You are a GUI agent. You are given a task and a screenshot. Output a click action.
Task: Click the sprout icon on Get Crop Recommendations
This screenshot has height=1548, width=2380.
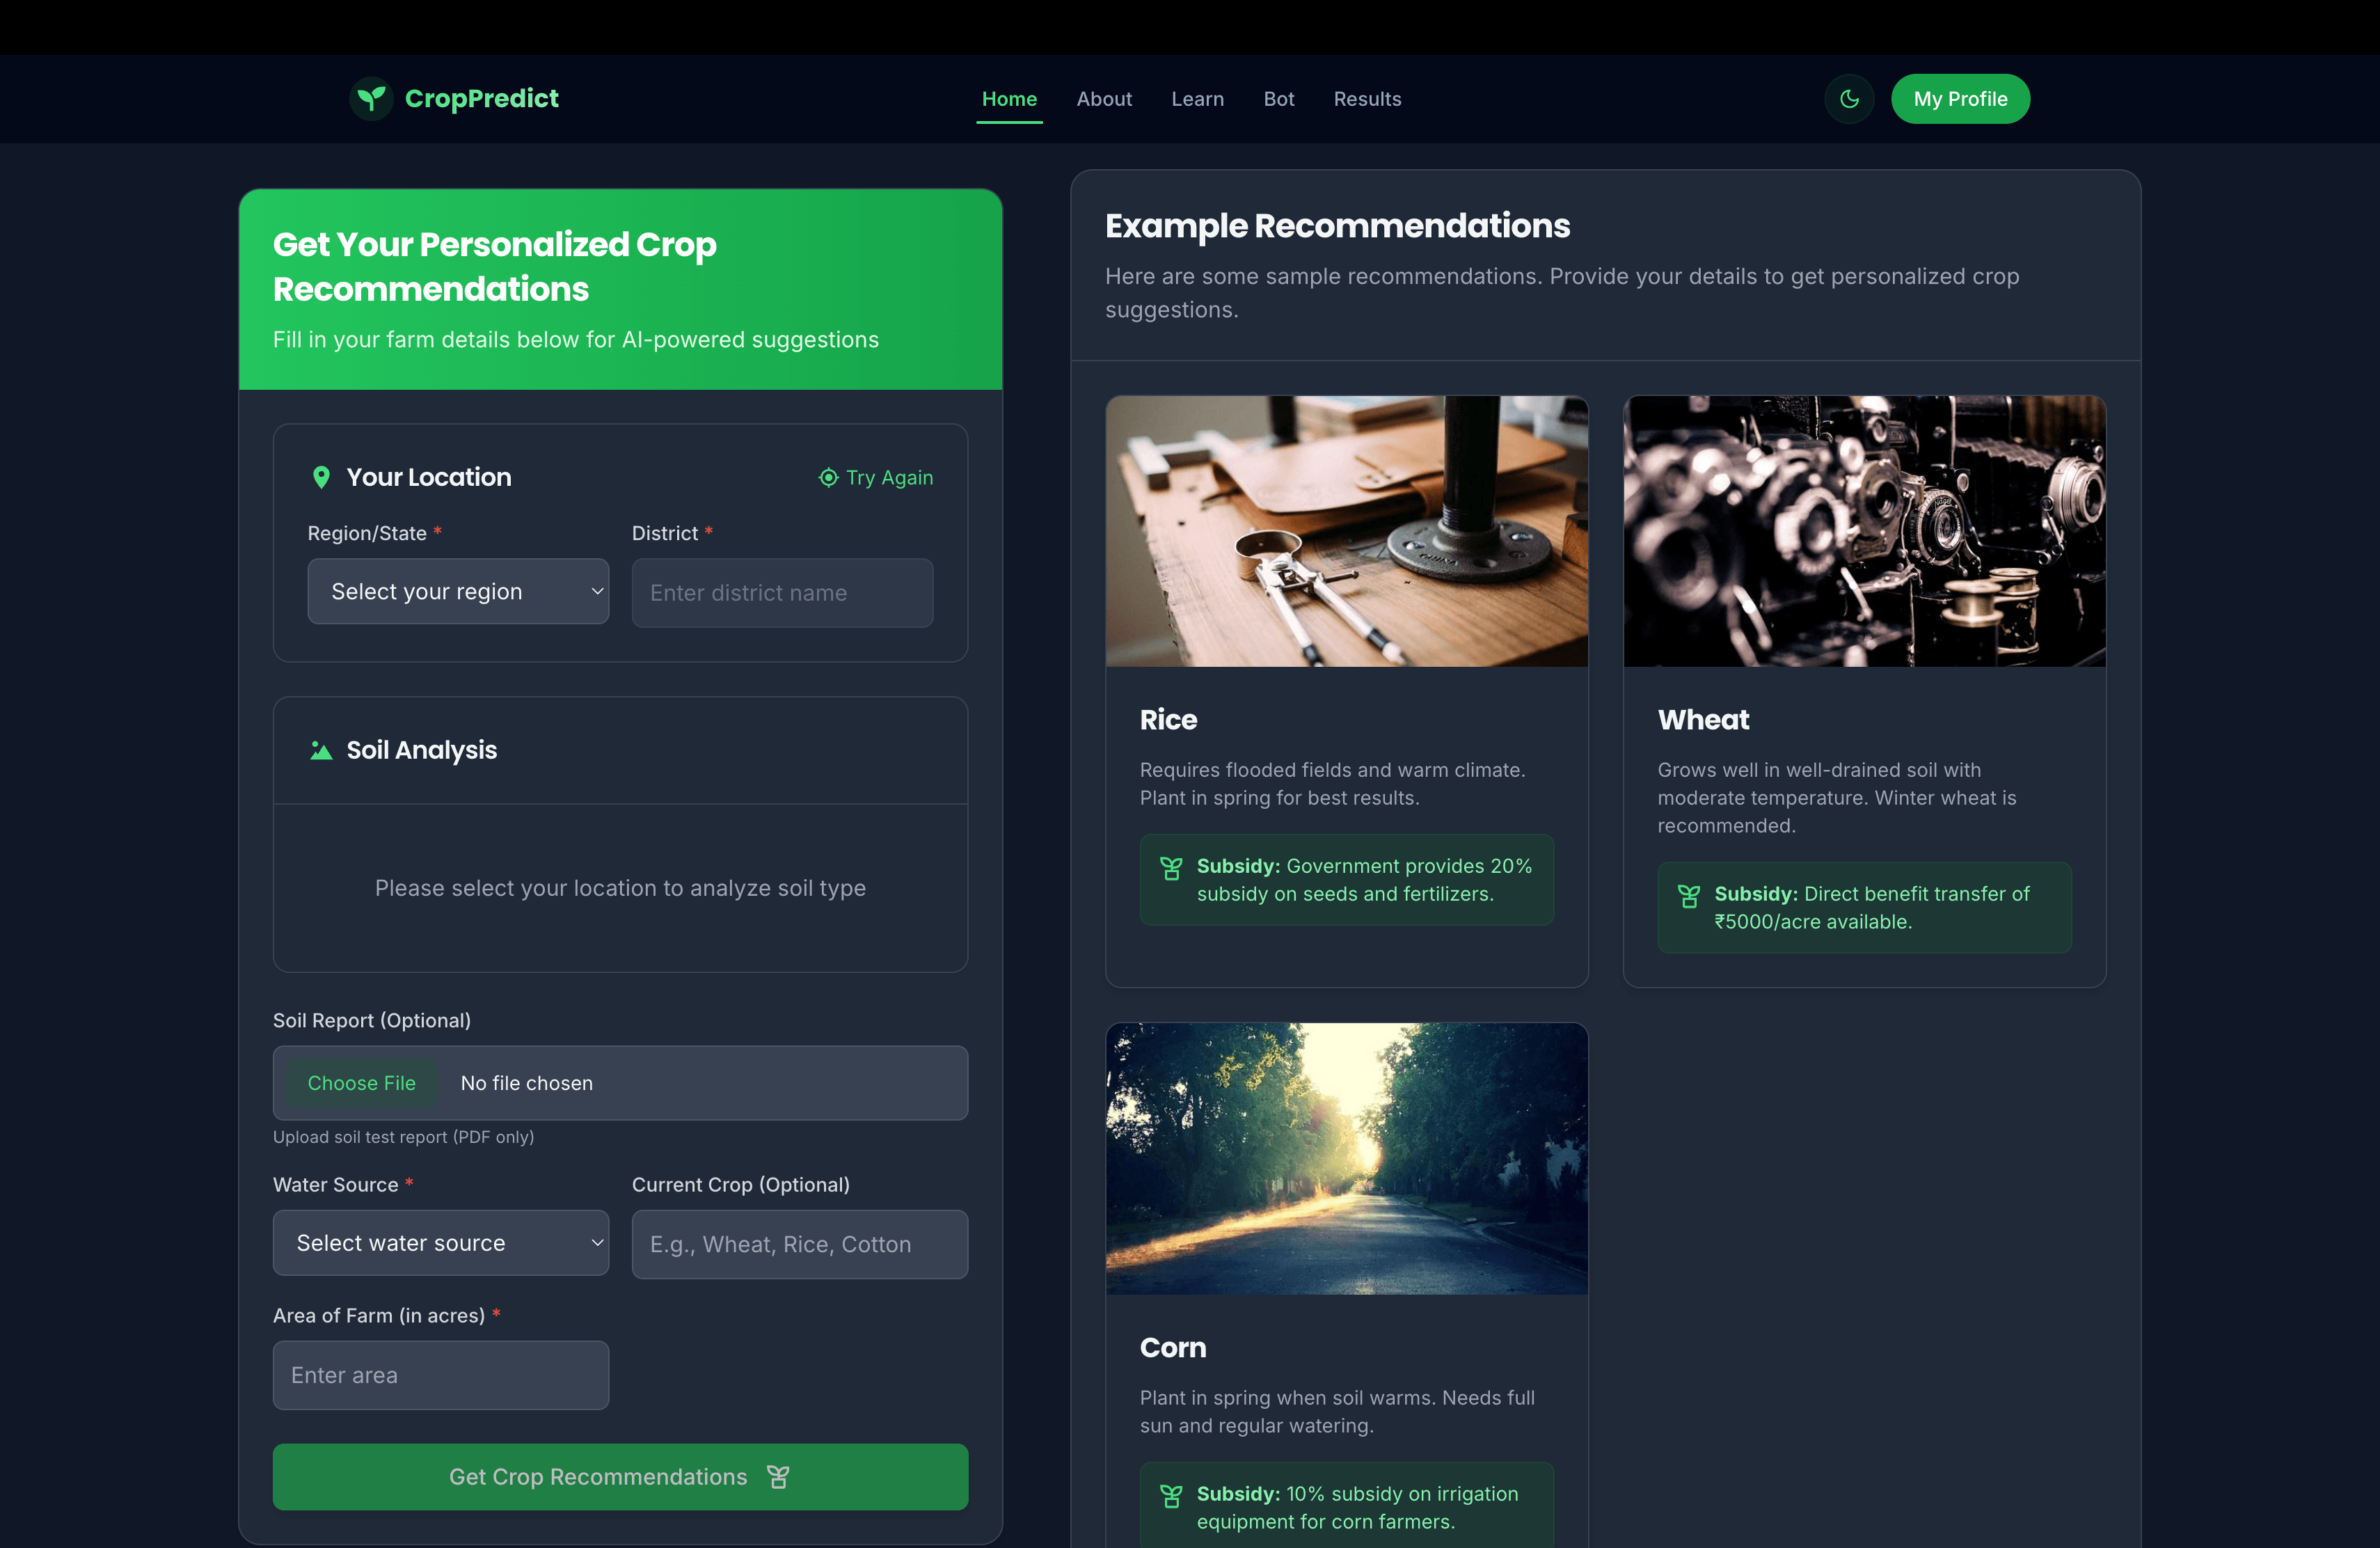point(778,1476)
